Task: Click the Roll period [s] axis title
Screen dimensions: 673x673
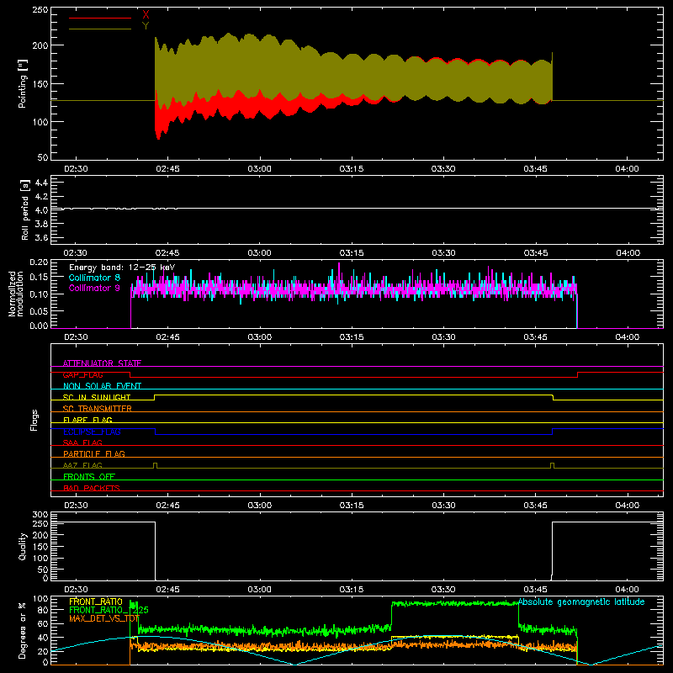Action: click(x=24, y=209)
